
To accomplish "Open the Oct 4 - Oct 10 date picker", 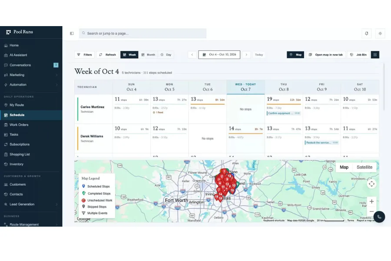I will [219, 55].
